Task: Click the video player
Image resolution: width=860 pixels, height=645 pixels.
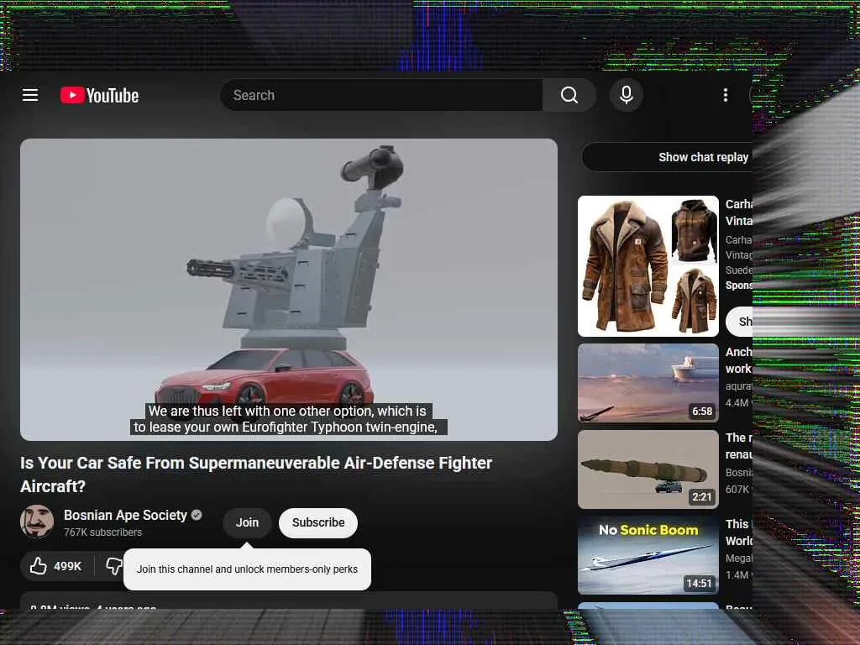Action: (x=289, y=290)
